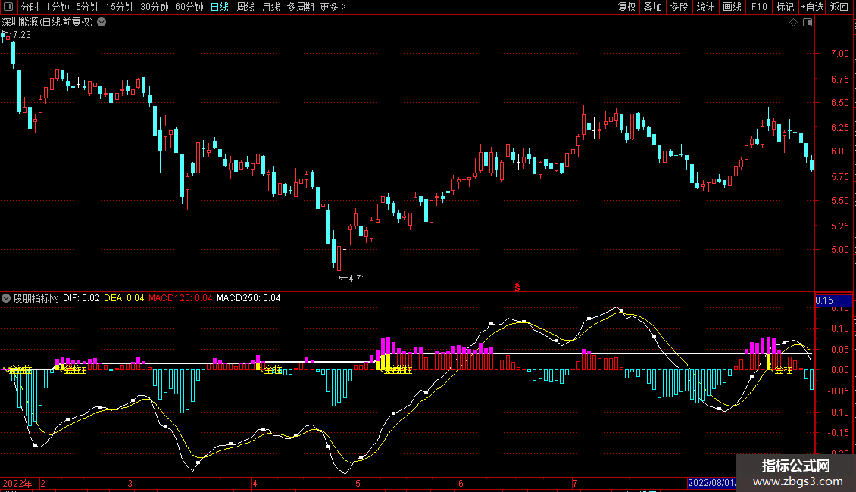
Task: Click the 返回 back button
Action: coord(839,7)
